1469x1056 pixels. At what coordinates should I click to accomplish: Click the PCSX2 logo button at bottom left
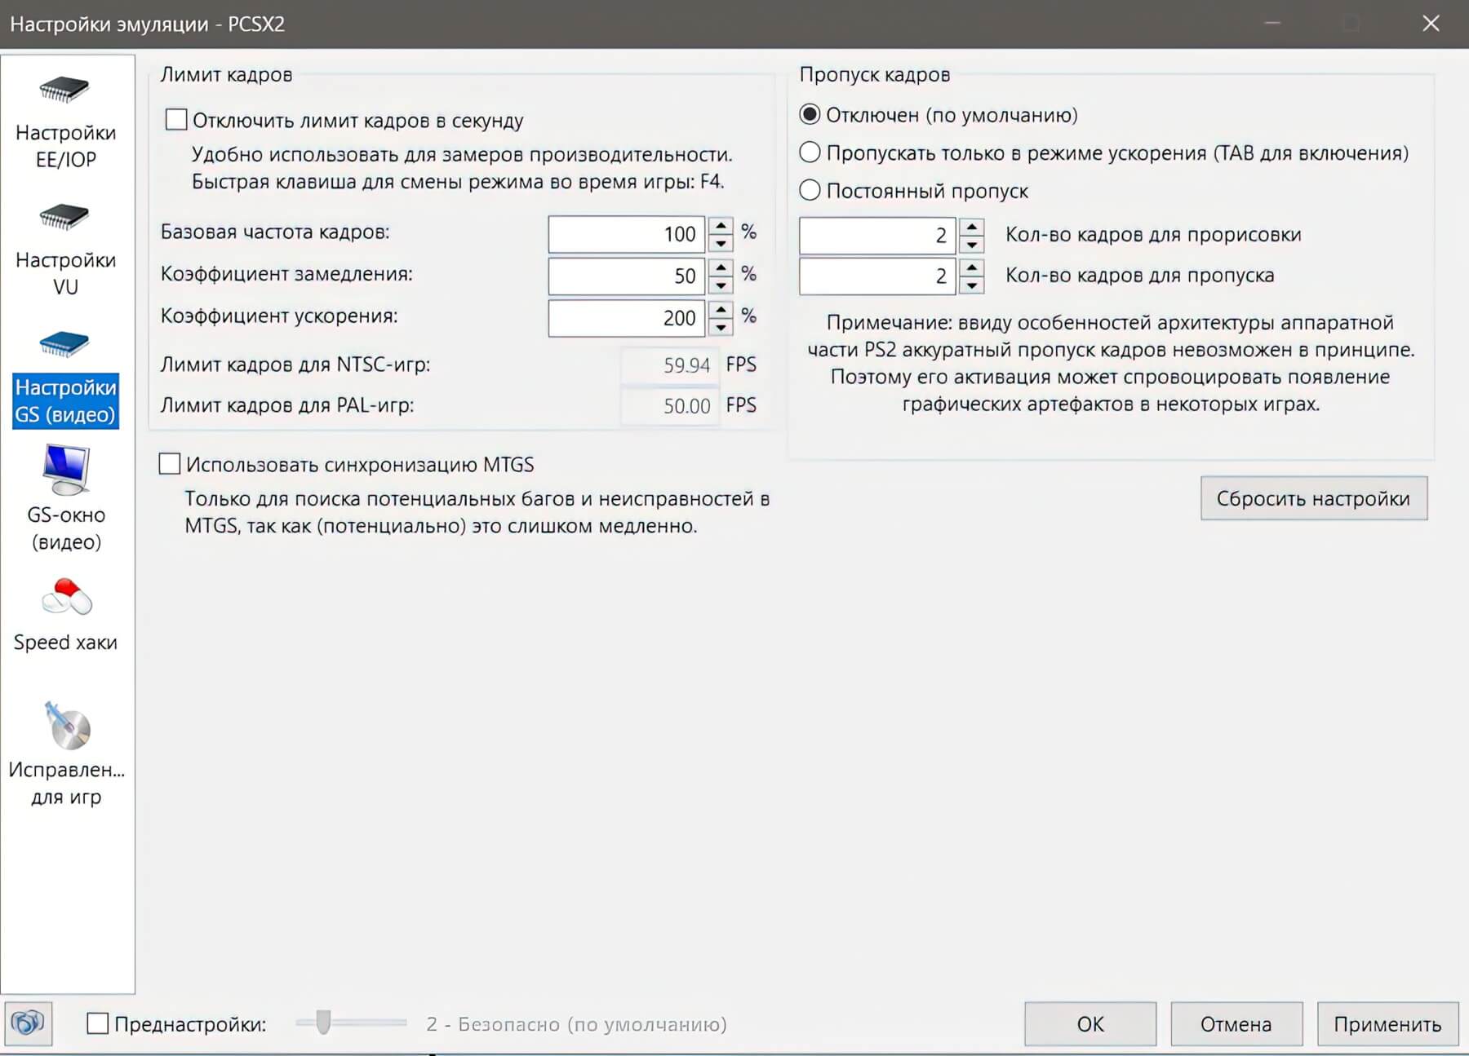click(29, 1023)
